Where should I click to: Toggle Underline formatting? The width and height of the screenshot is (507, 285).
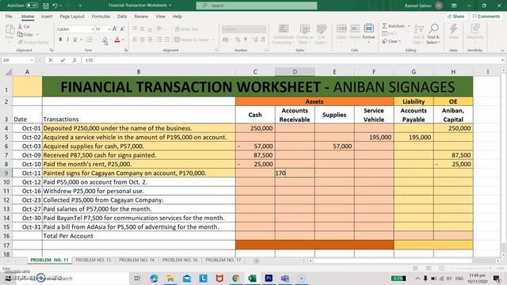(x=75, y=40)
